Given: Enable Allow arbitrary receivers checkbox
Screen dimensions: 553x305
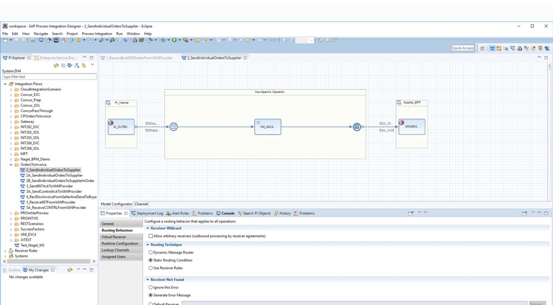Looking at the screenshot, I should click(151, 236).
